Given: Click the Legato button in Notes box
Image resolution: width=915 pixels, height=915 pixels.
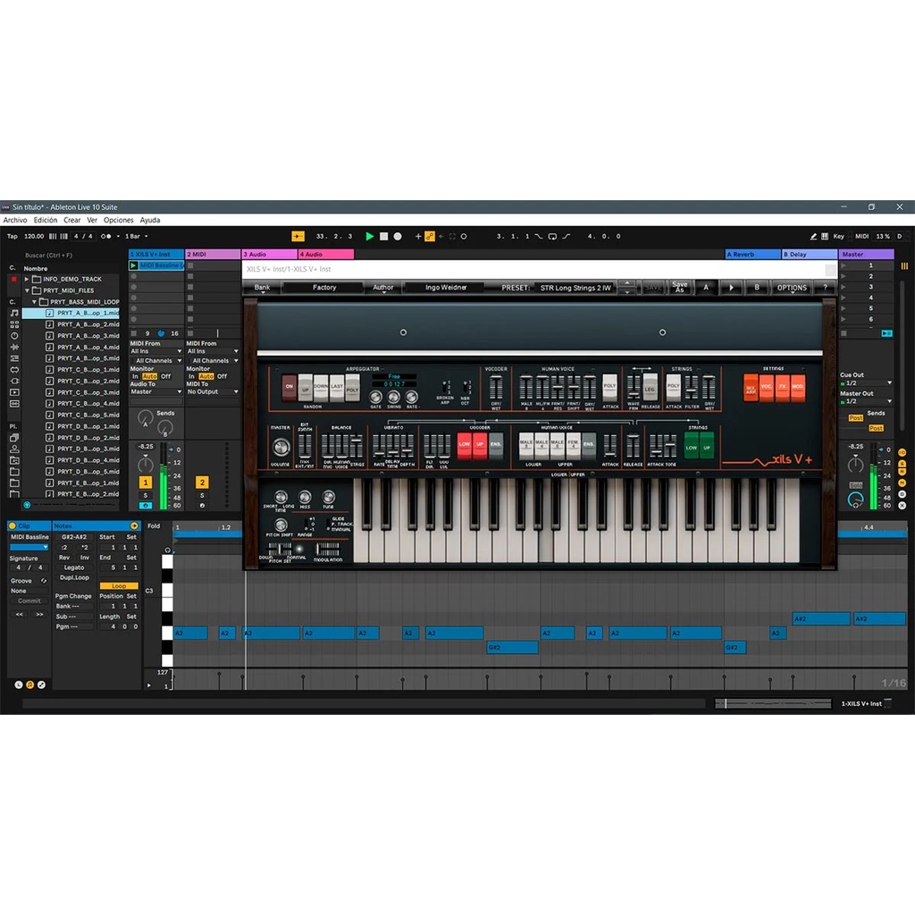Looking at the screenshot, I should [74, 567].
